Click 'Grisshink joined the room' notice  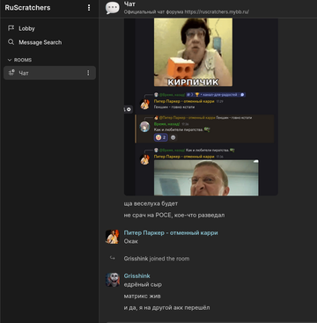[x=157, y=259]
